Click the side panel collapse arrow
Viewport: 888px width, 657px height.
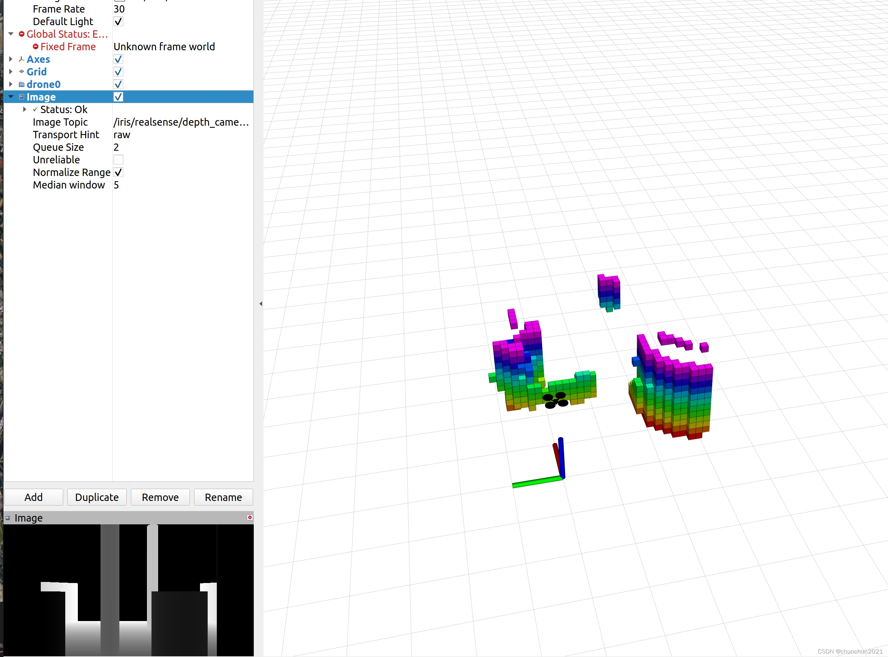[x=260, y=304]
